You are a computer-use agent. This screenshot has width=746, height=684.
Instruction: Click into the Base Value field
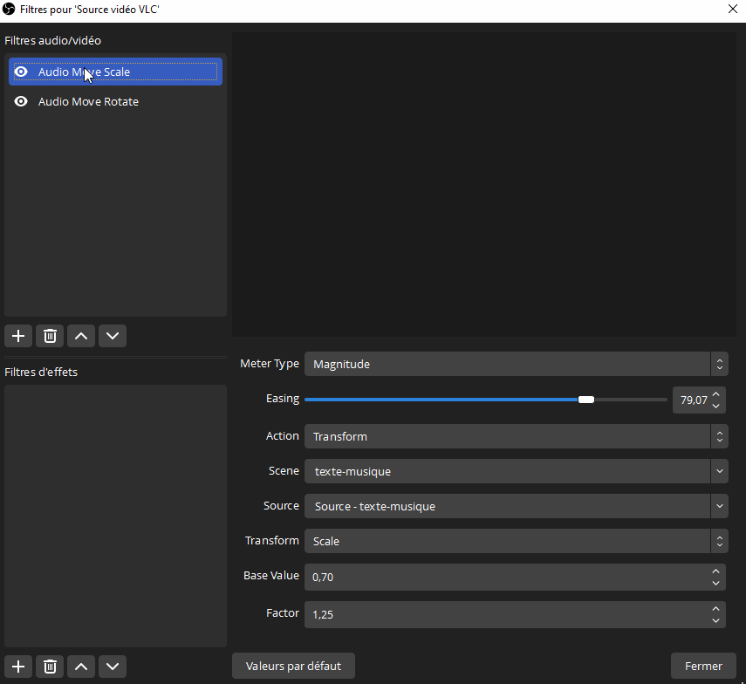click(506, 577)
